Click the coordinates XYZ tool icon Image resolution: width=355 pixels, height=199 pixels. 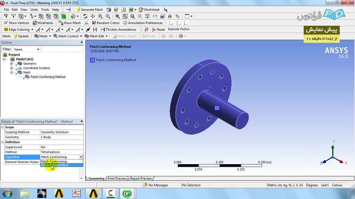pyautogui.click(x=13, y=16)
